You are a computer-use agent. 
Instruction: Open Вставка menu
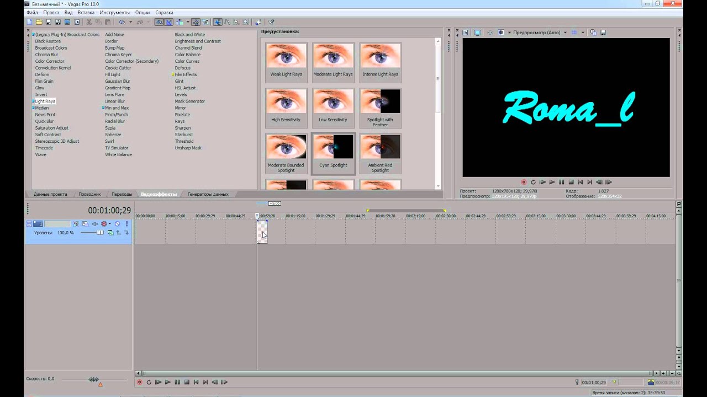coord(86,12)
